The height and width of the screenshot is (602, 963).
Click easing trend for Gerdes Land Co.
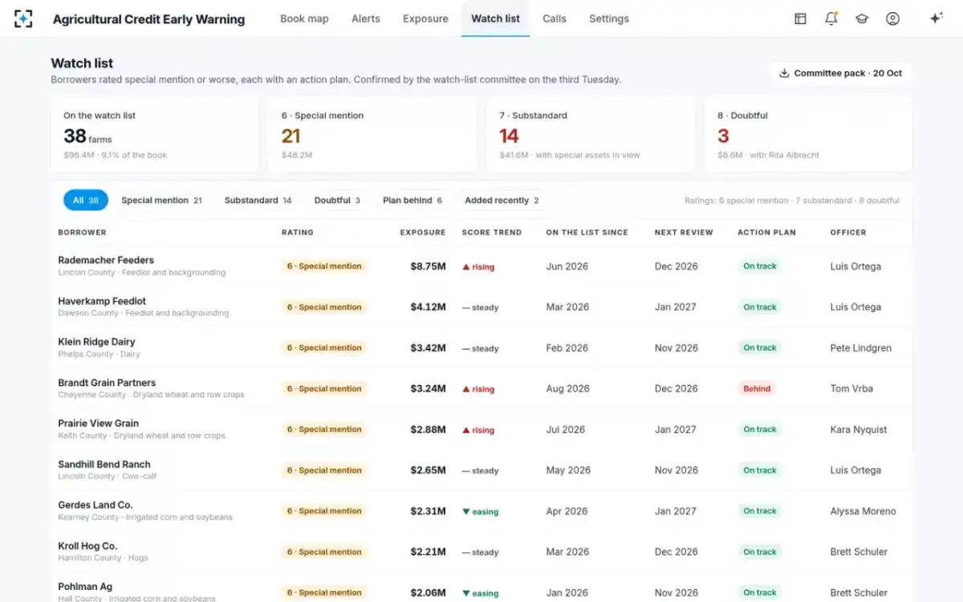480,511
